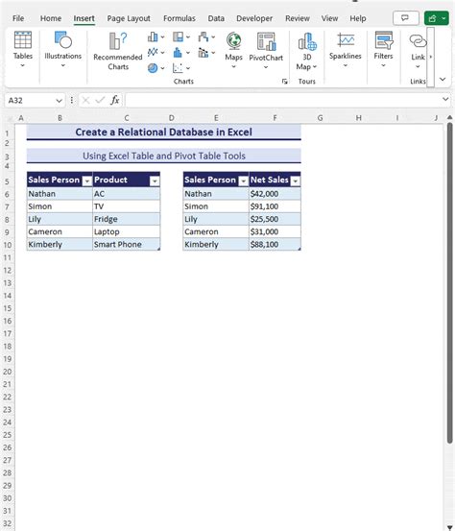Open the 3D Map tool

pos(307,51)
